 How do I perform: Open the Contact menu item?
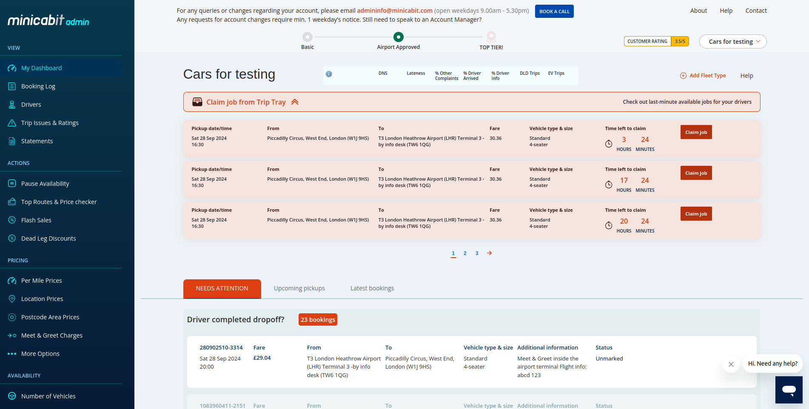(x=756, y=11)
